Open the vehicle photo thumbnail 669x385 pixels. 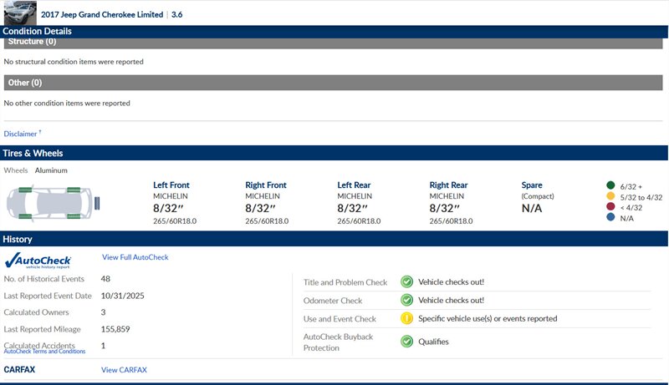click(x=18, y=12)
